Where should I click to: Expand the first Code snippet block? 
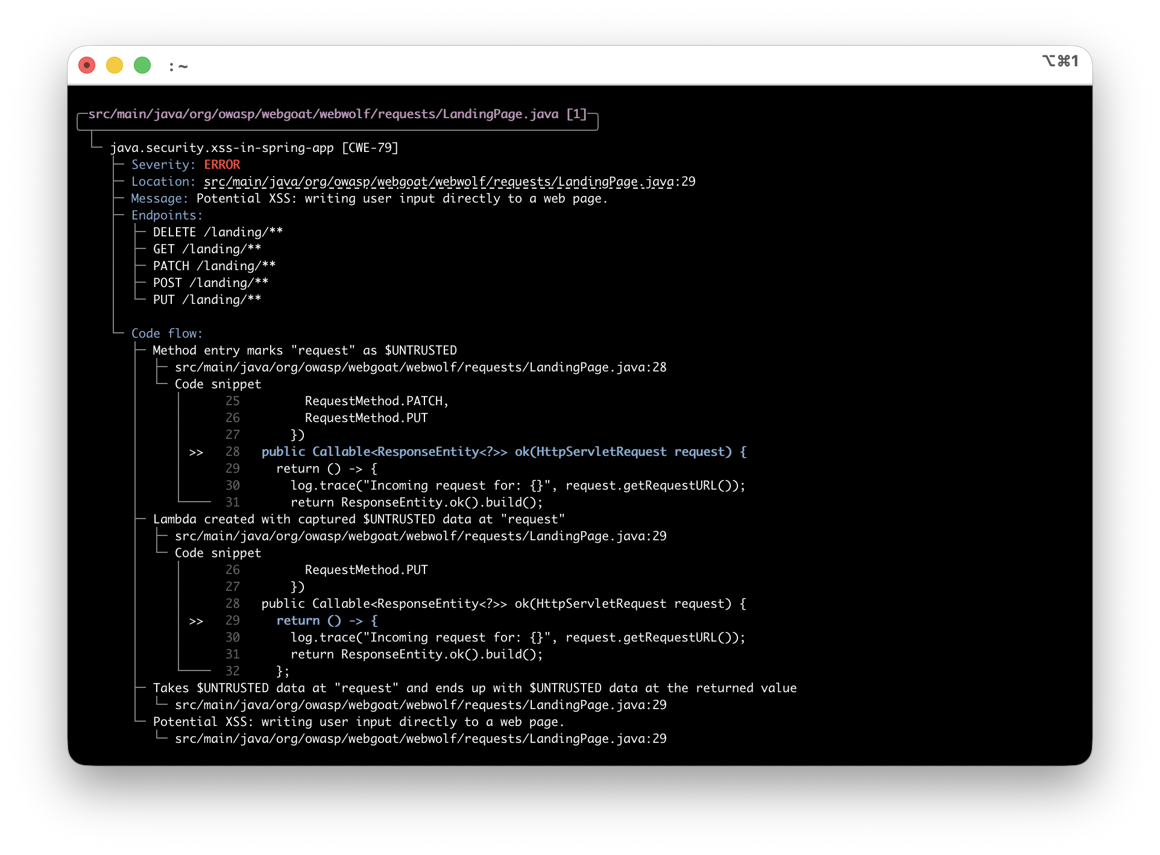pyautogui.click(x=218, y=383)
